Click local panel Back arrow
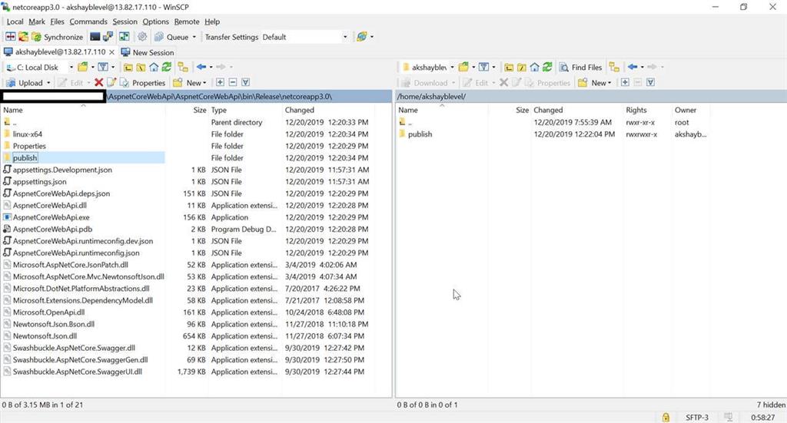 (201, 67)
